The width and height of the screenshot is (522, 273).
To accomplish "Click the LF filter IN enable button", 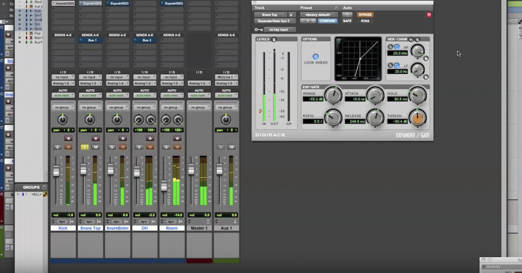I will [426, 77].
